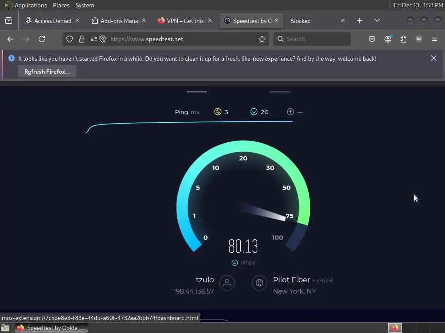Select Speedtest by Ookla taskbar window button
The height and width of the screenshot is (333, 445).
click(51, 328)
